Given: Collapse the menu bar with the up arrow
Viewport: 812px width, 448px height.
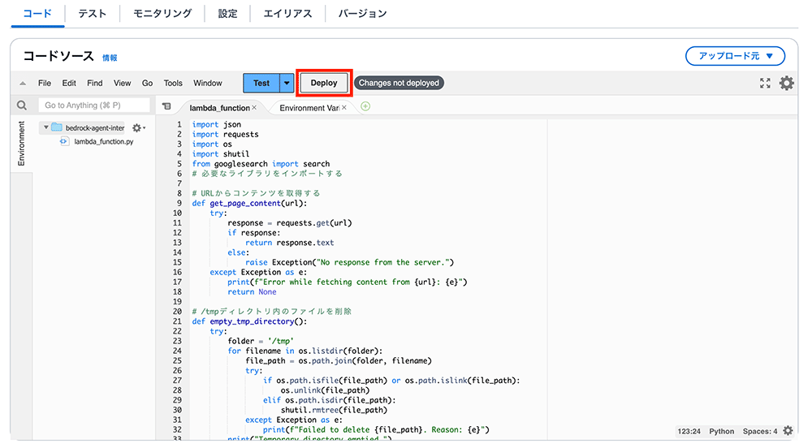Looking at the screenshot, I should tap(22, 84).
